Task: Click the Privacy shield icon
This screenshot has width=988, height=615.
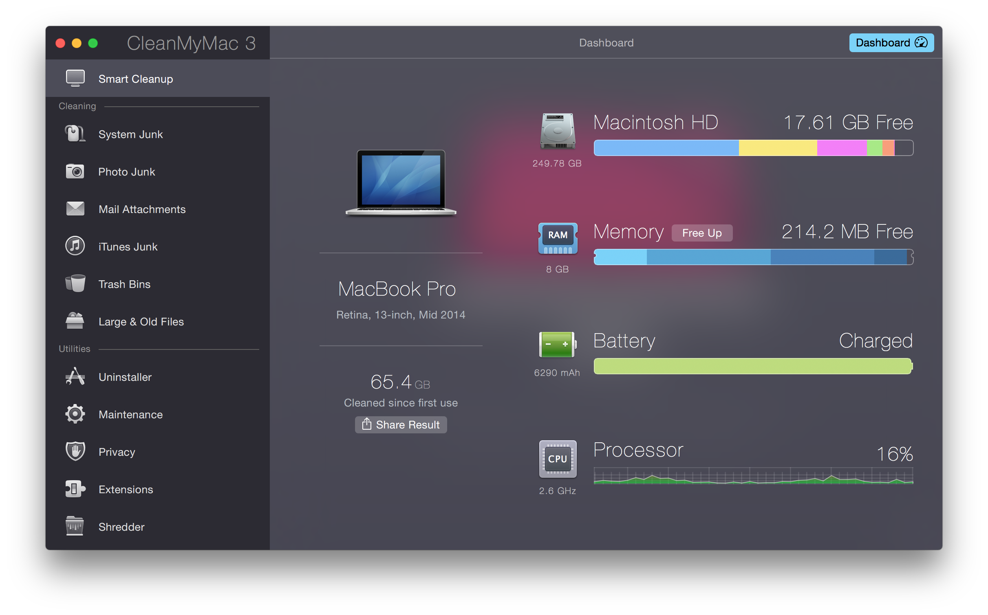Action: pos(75,451)
